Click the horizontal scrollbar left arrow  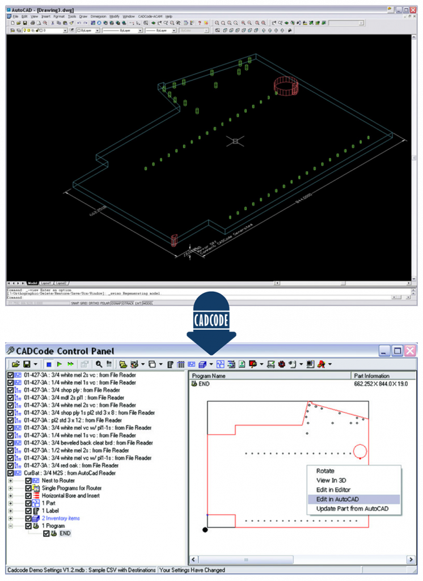click(x=193, y=559)
